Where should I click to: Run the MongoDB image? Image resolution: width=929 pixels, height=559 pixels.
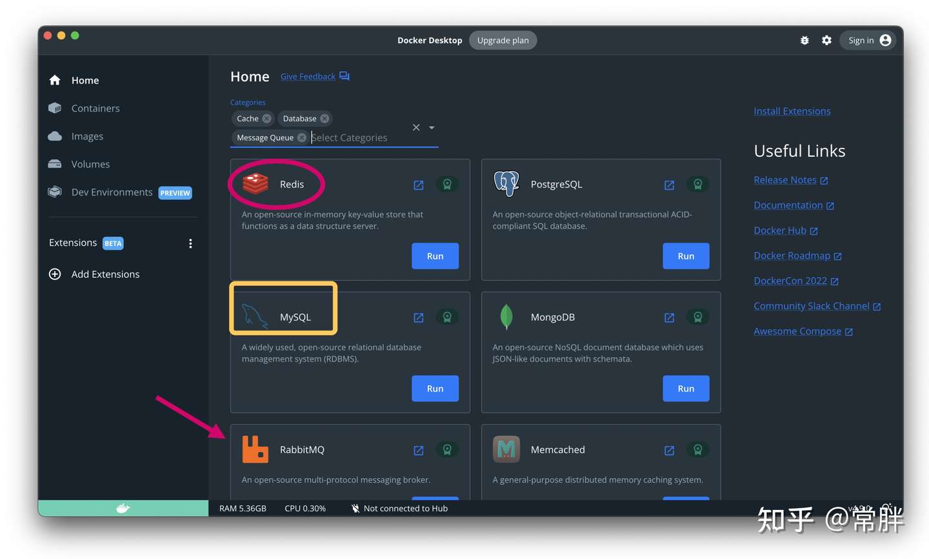(686, 389)
